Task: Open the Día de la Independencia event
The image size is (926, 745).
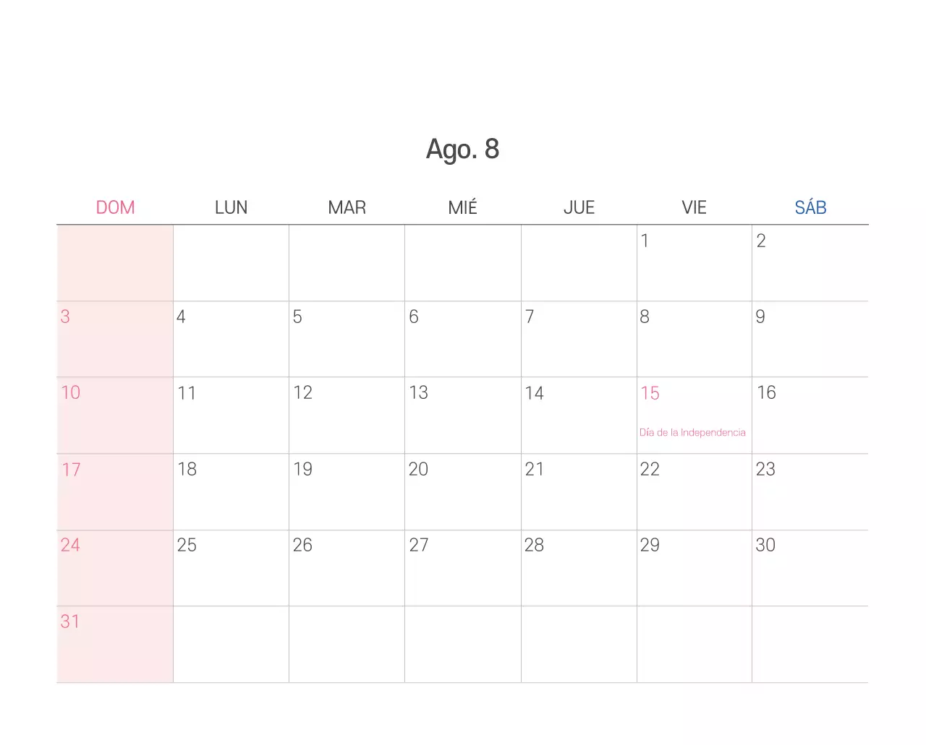Action: [692, 433]
